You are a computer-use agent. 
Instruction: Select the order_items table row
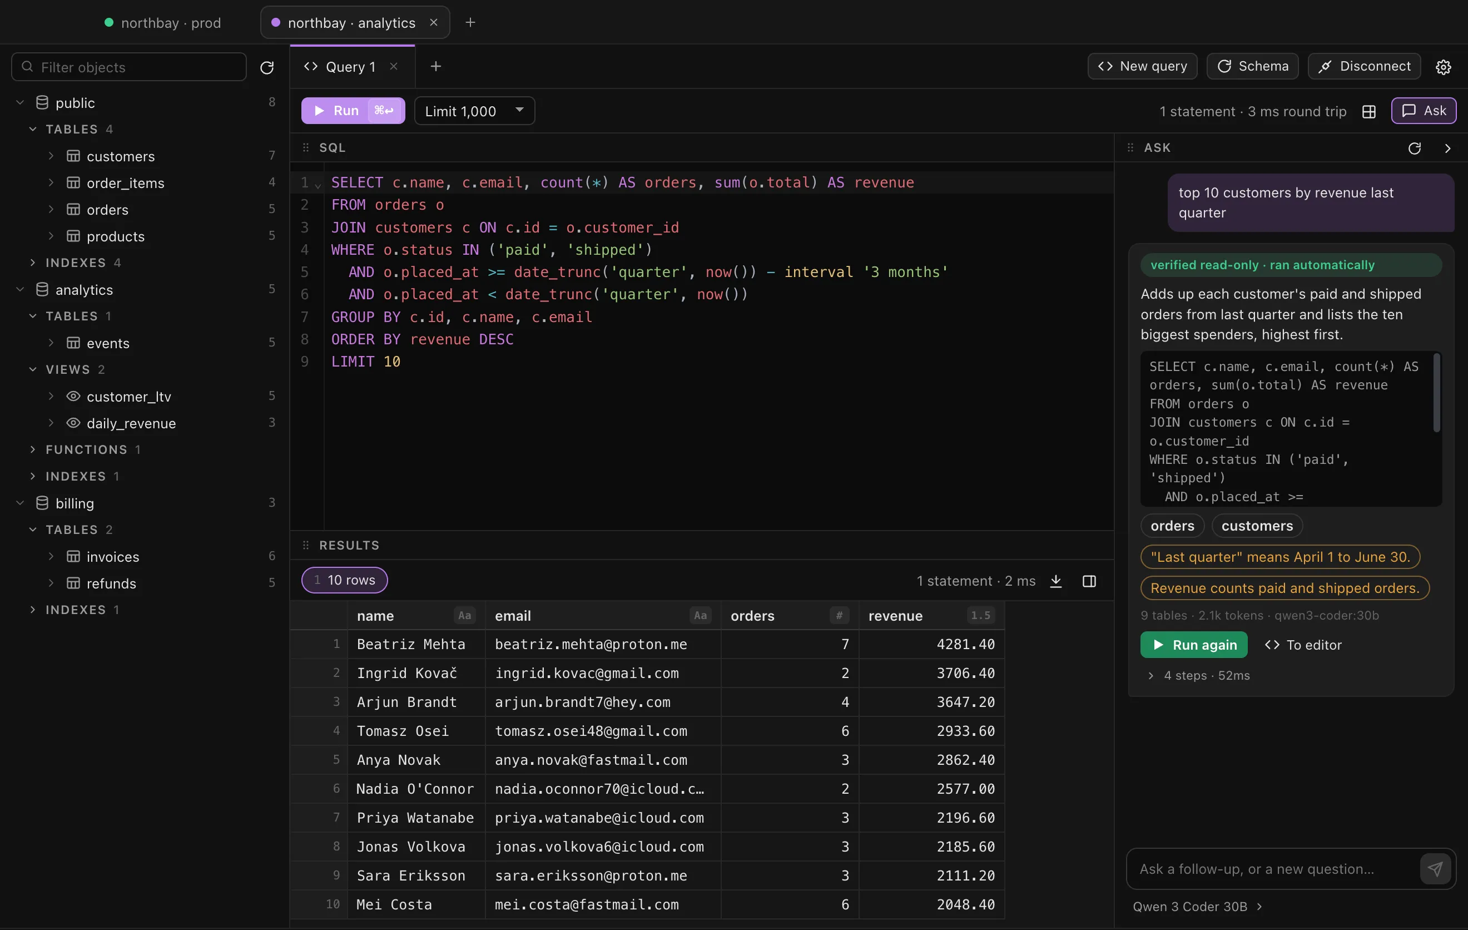[145, 183]
